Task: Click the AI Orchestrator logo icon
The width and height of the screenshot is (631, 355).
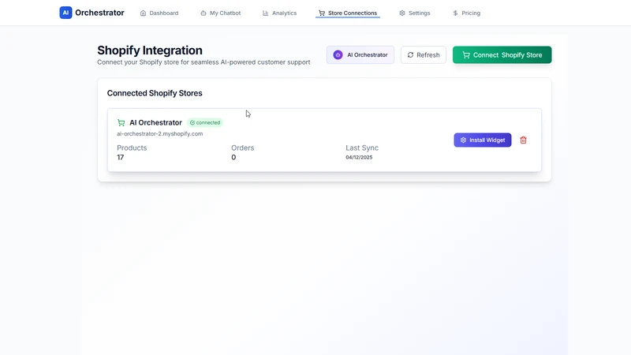Action: coord(65,13)
